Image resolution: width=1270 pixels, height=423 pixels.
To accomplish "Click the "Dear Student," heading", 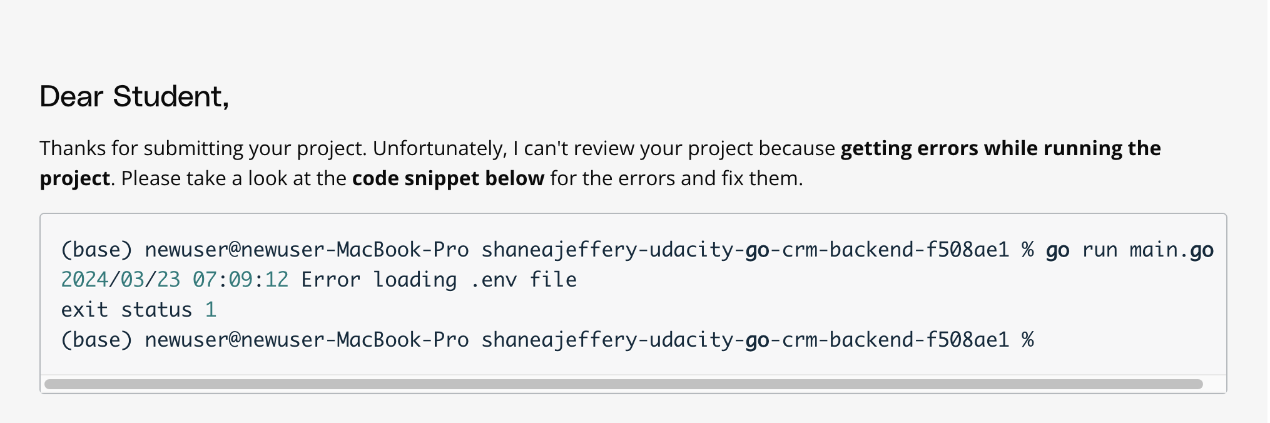I will pyautogui.click(x=135, y=96).
